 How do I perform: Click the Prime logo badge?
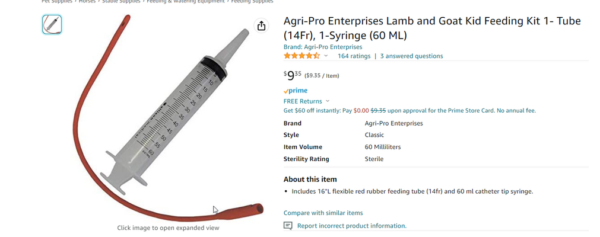(x=296, y=91)
